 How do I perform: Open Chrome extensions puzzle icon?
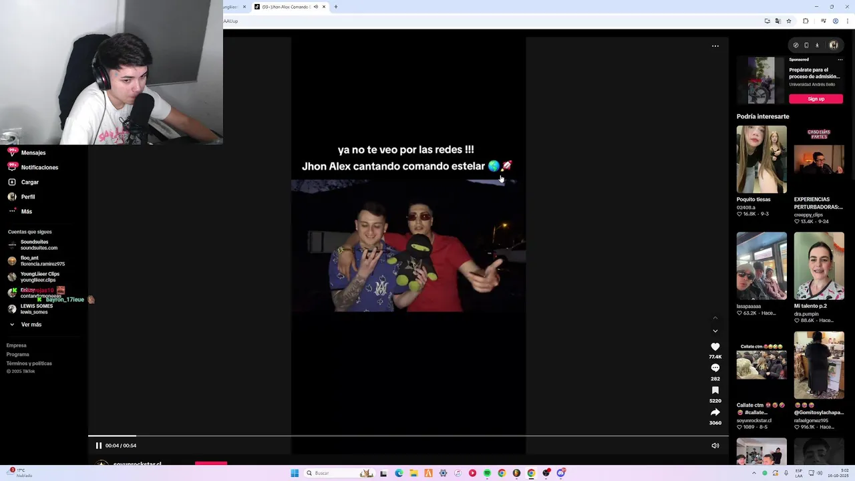tap(806, 21)
